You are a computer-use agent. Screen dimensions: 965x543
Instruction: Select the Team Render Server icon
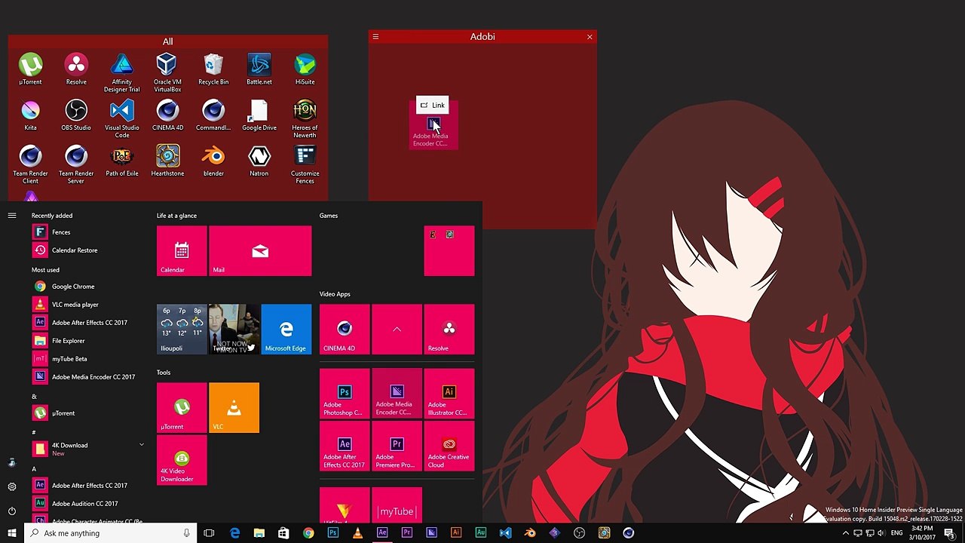(76, 164)
